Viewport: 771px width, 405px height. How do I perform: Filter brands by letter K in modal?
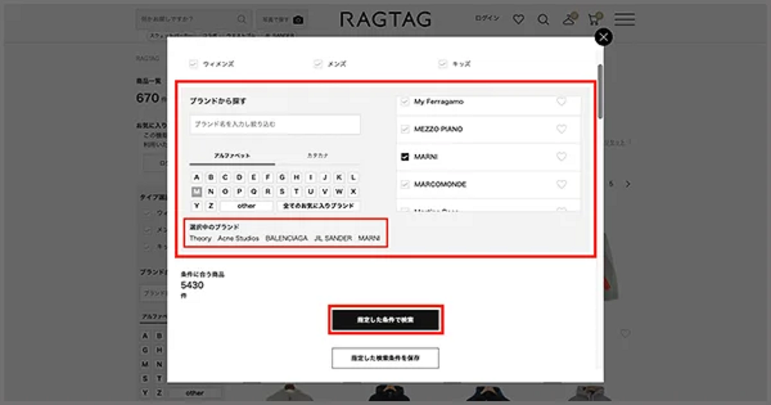(339, 177)
